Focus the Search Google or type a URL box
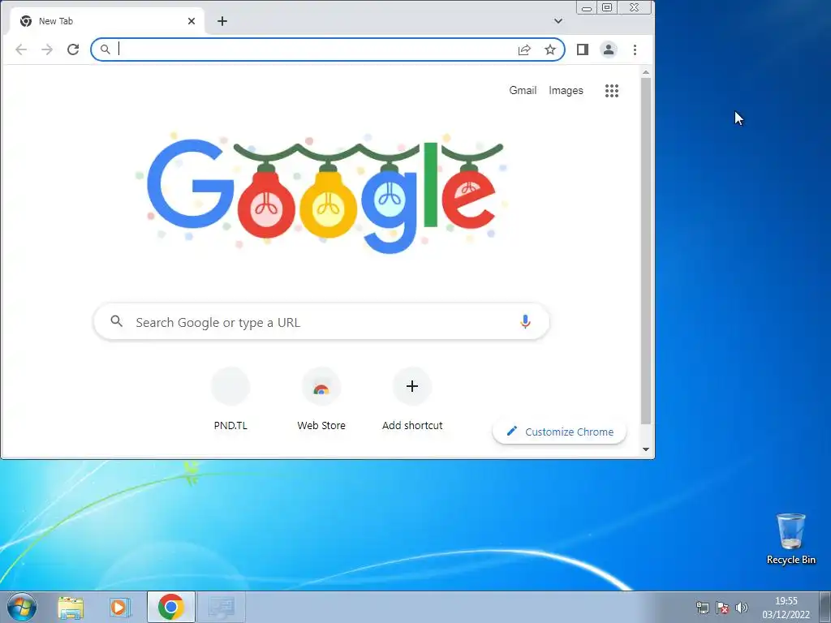This screenshot has height=623, width=831. 321,321
